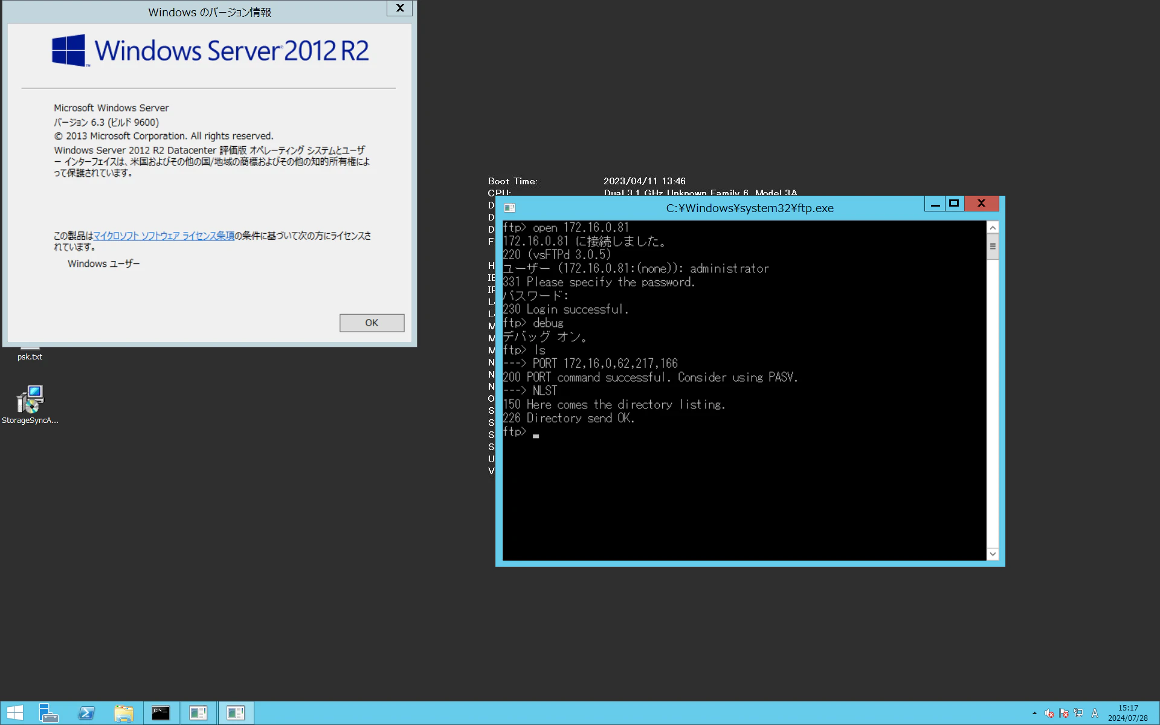Click the ftp console scroll up arrow
The height and width of the screenshot is (725, 1160).
pyautogui.click(x=993, y=228)
